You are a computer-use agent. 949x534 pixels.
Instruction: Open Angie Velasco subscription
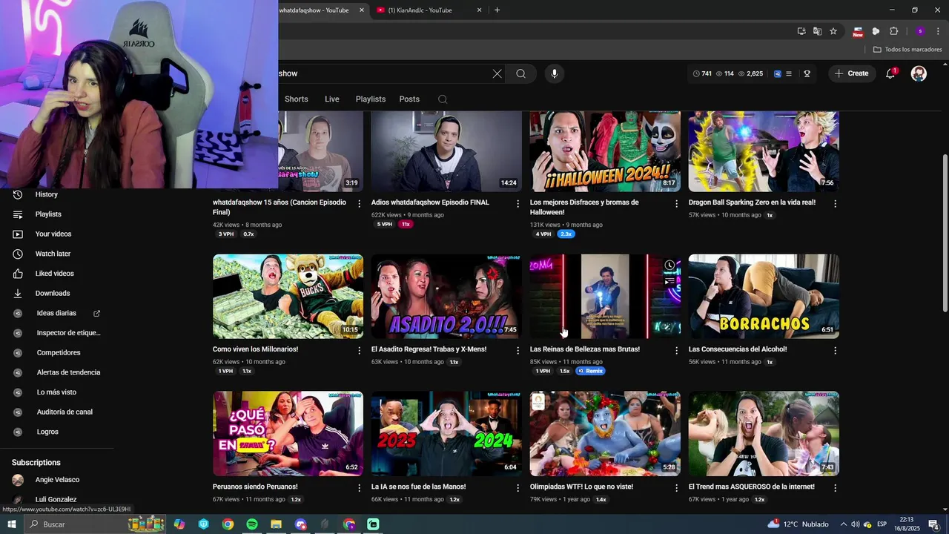pyautogui.click(x=56, y=480)
